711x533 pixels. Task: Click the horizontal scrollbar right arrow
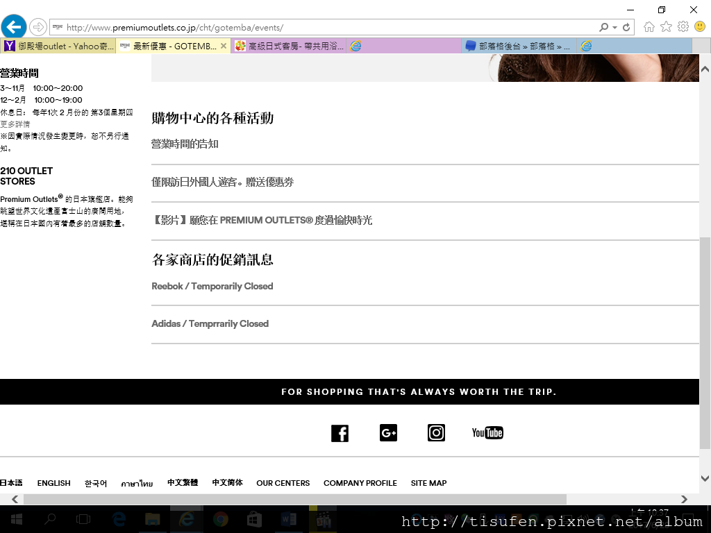[x=684, y=499]
